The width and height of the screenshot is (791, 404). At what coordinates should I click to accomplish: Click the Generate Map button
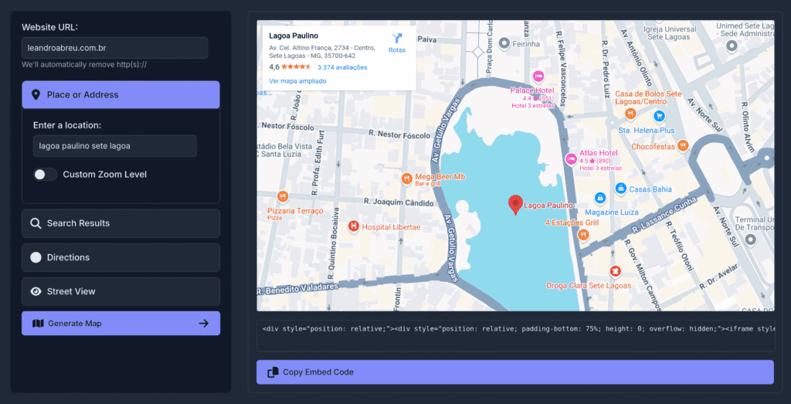tap(121, 324)
